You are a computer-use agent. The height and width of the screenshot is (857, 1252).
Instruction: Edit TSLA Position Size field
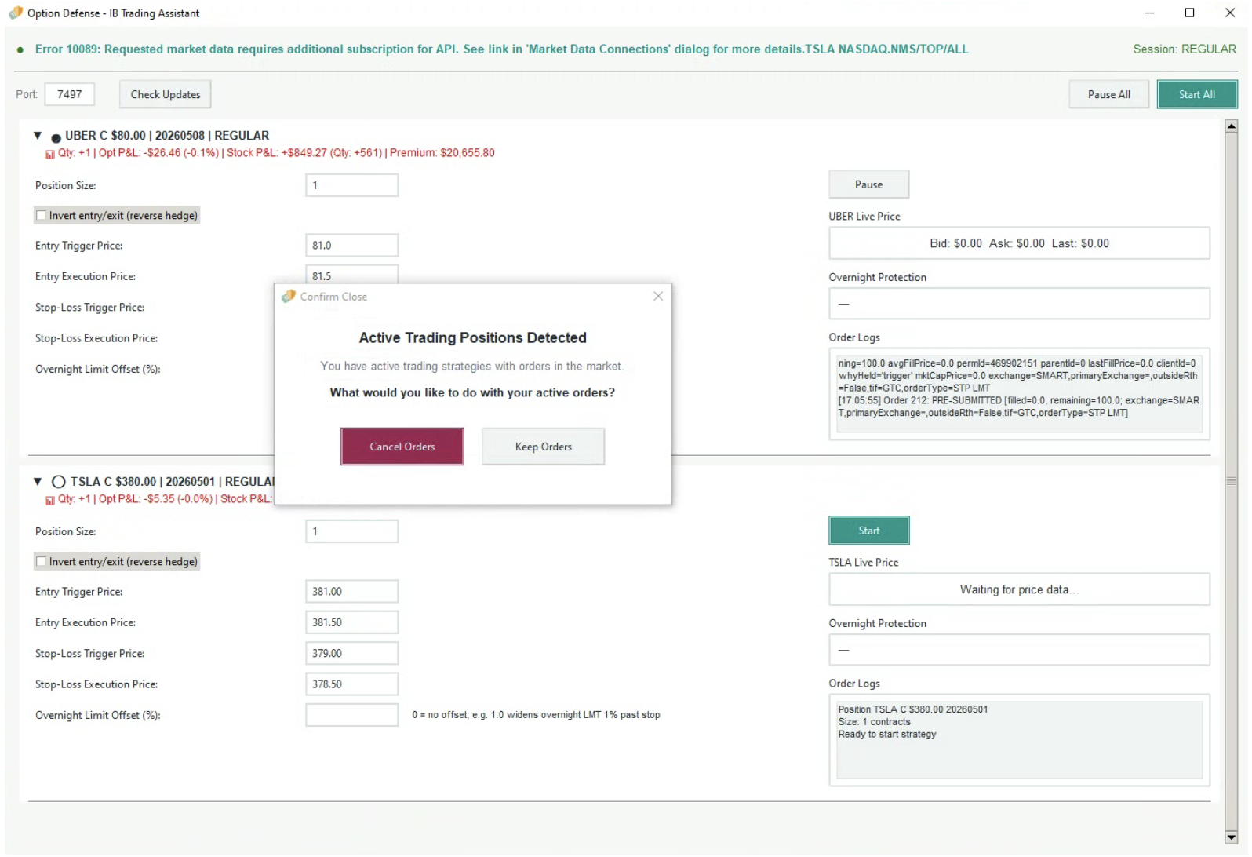click(x=351, y=531)
